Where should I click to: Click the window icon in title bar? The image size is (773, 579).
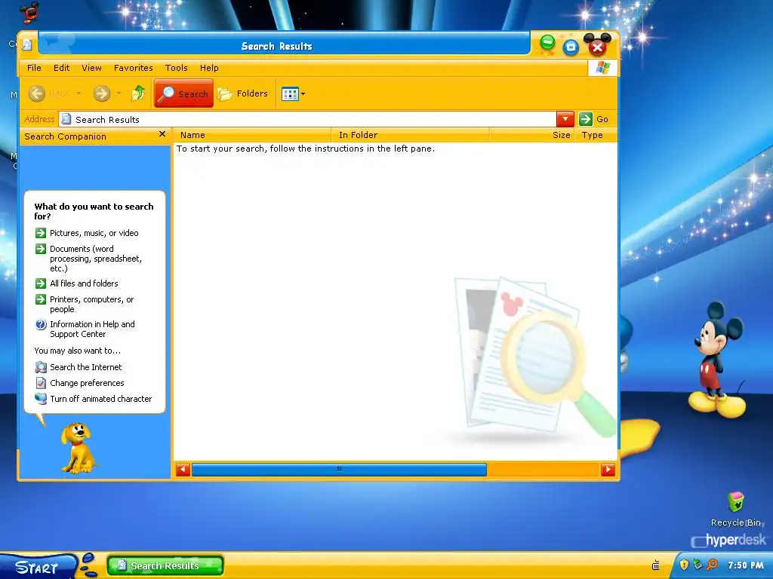[x=28, y=45]
